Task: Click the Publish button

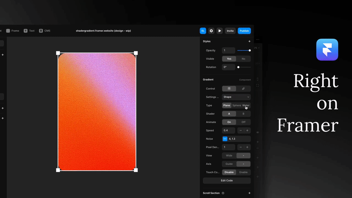Action: (x=244, y=31)
